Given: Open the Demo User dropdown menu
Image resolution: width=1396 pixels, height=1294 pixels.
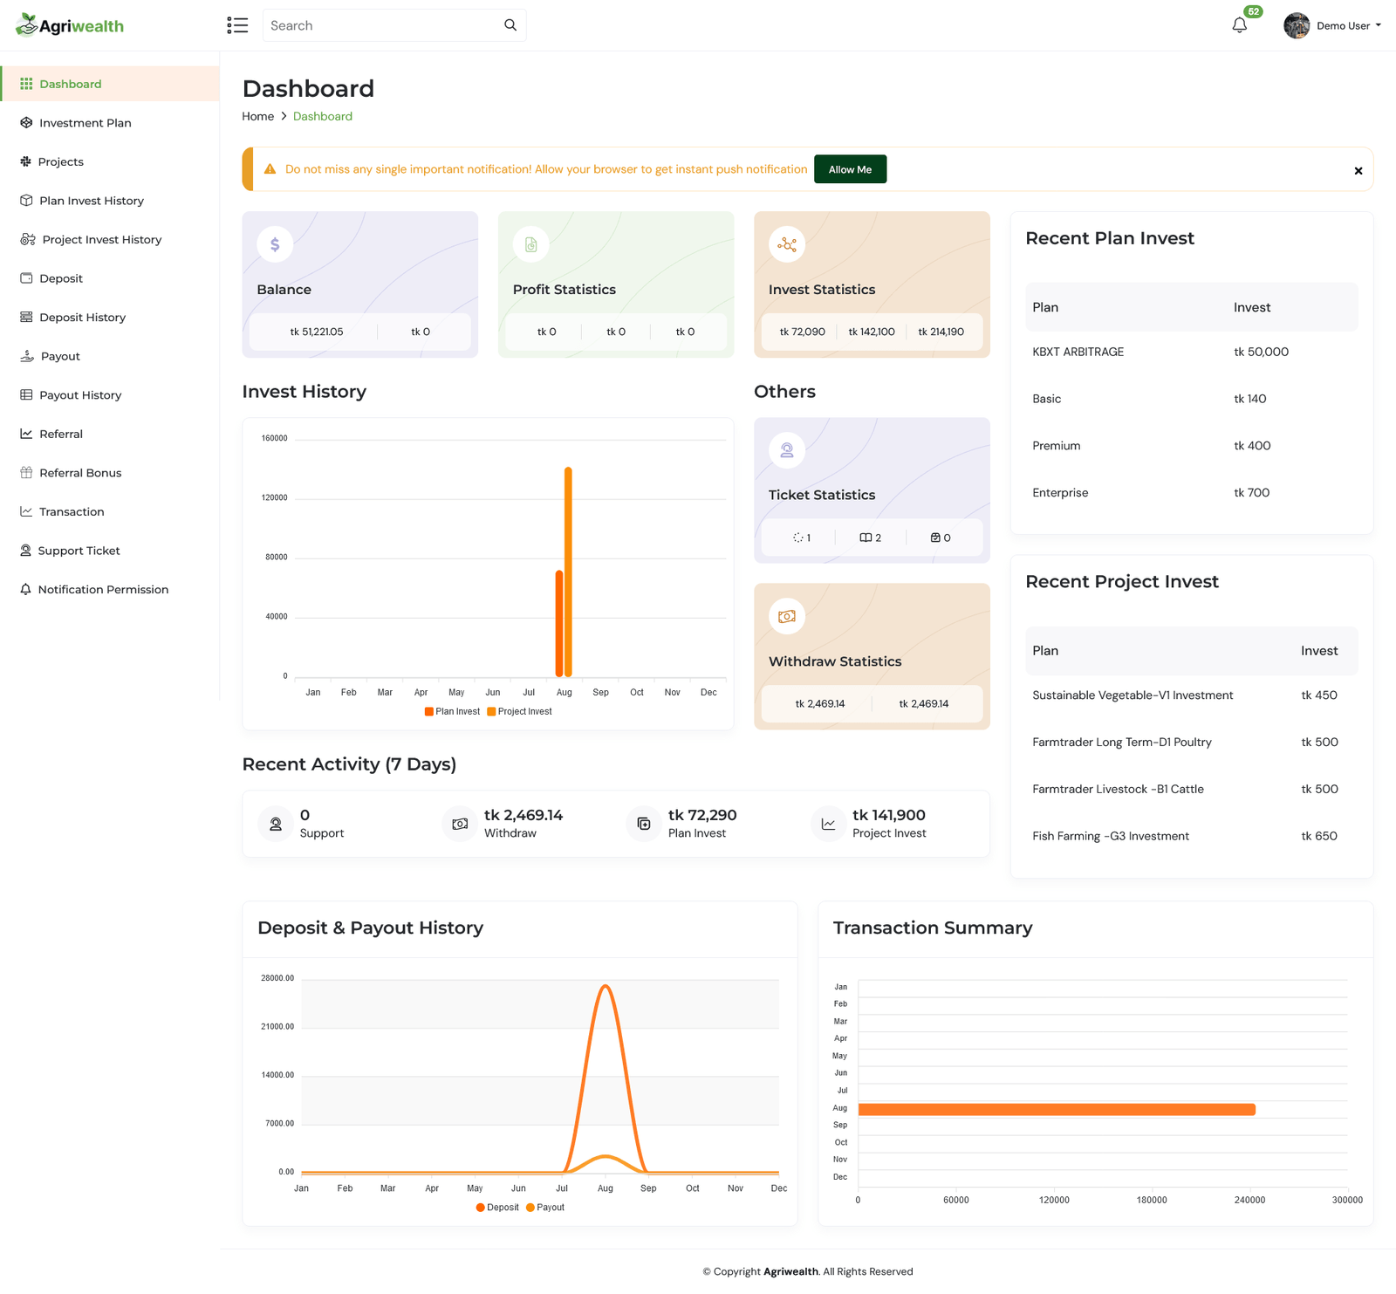Looking at the screenshot, I should (1332, 25).
